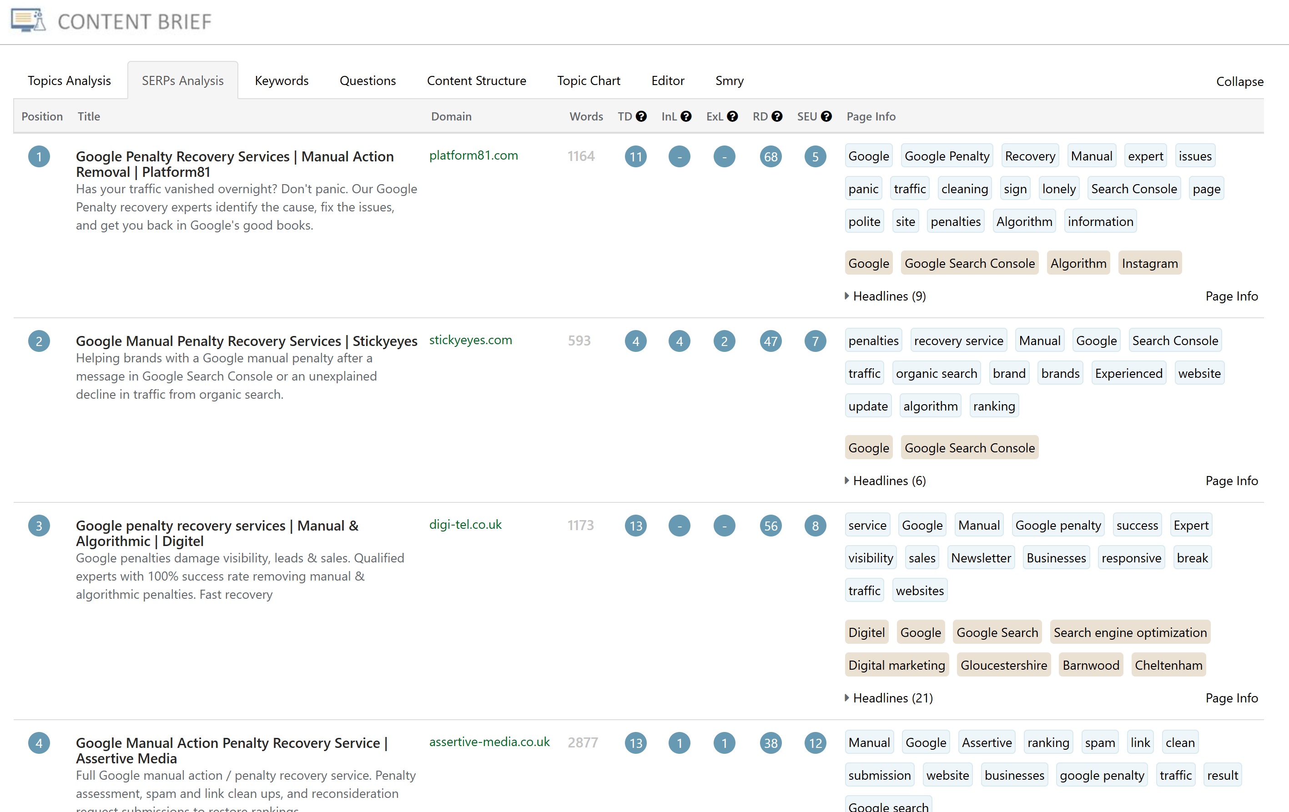Click the RD badge 38 for assertive-media.co.uk
1289x812 pixels.
pos(771,743)
